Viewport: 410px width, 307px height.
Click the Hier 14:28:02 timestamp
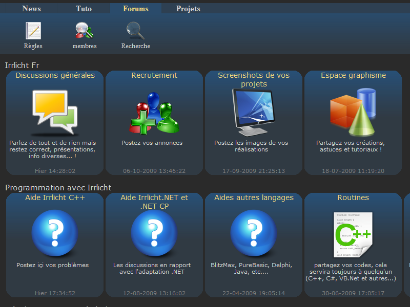pyautogui.click(x=55, y=171)
